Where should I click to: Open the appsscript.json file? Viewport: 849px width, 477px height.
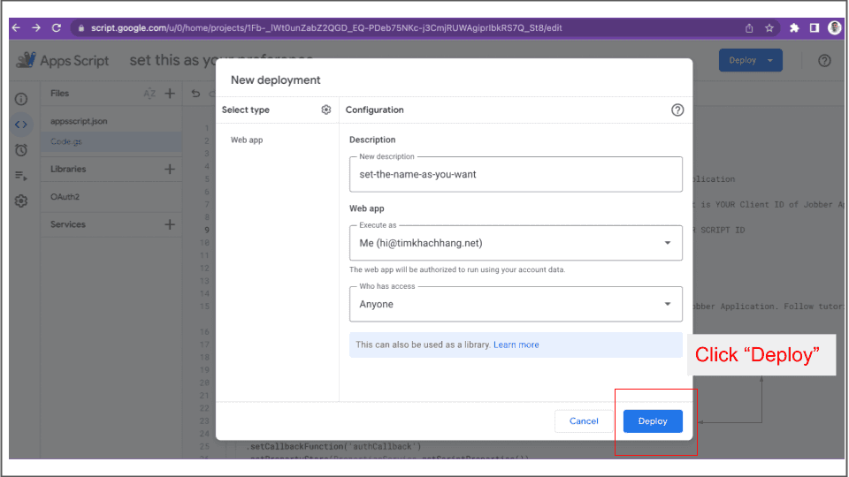tap(79, 121)
